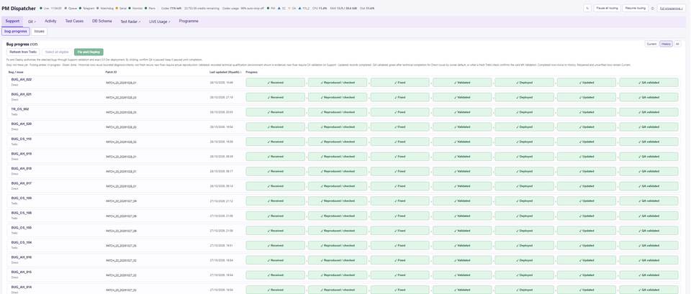Screen dimensions: 691x294
Task: Click Validated stage for BUG_AH_015
Action: tap(462, 275)
